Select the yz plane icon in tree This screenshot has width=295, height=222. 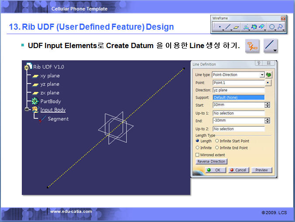[x=35, y=84]
